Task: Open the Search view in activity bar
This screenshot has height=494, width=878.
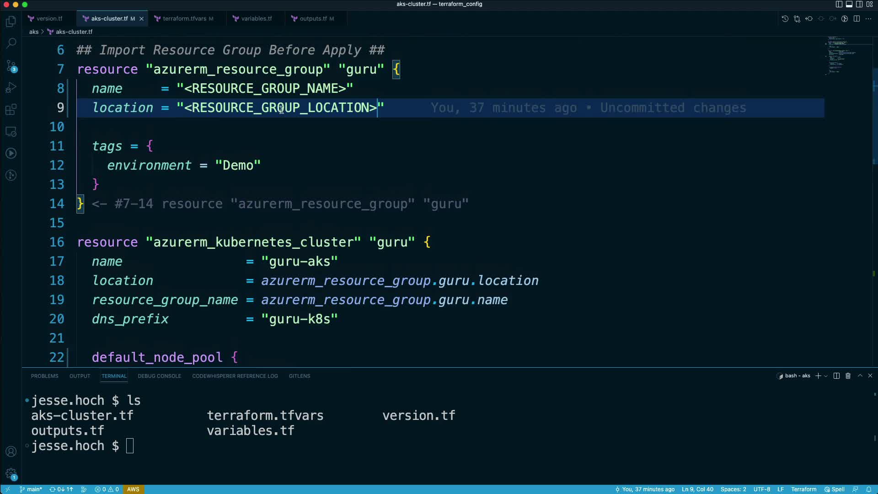Action: (11, 43)
